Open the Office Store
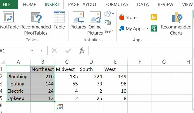Screen dimensions: 194x113 click(128, 17)
